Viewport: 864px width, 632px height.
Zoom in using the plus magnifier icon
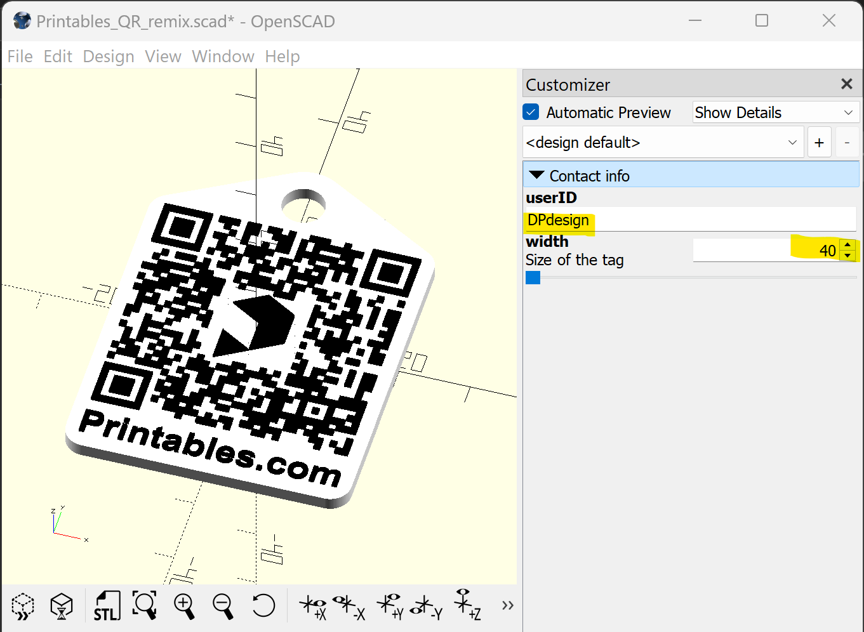[184, 606]
